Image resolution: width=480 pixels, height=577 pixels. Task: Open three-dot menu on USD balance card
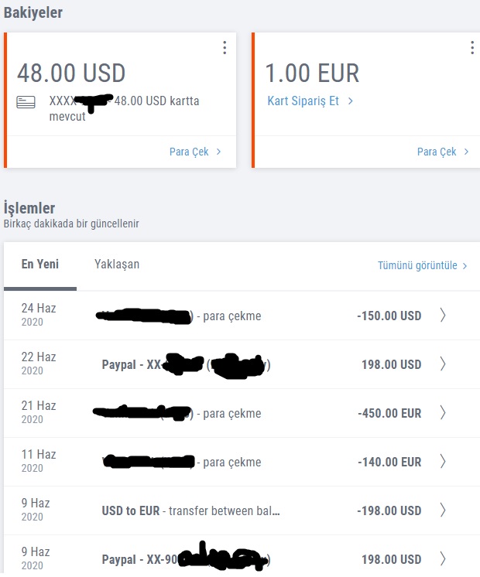coord(225,48)
